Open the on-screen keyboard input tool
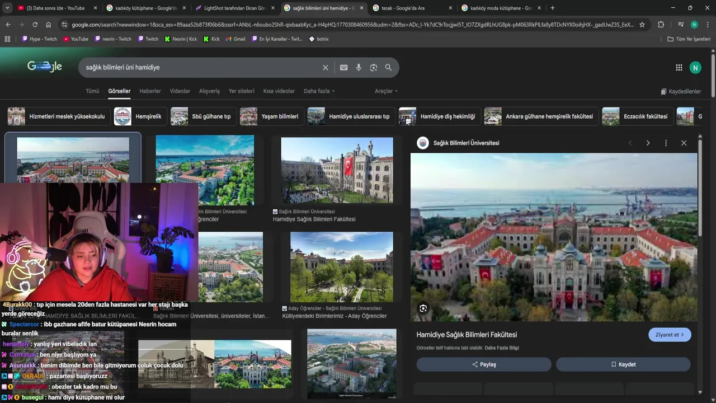 tap(344, 68)
